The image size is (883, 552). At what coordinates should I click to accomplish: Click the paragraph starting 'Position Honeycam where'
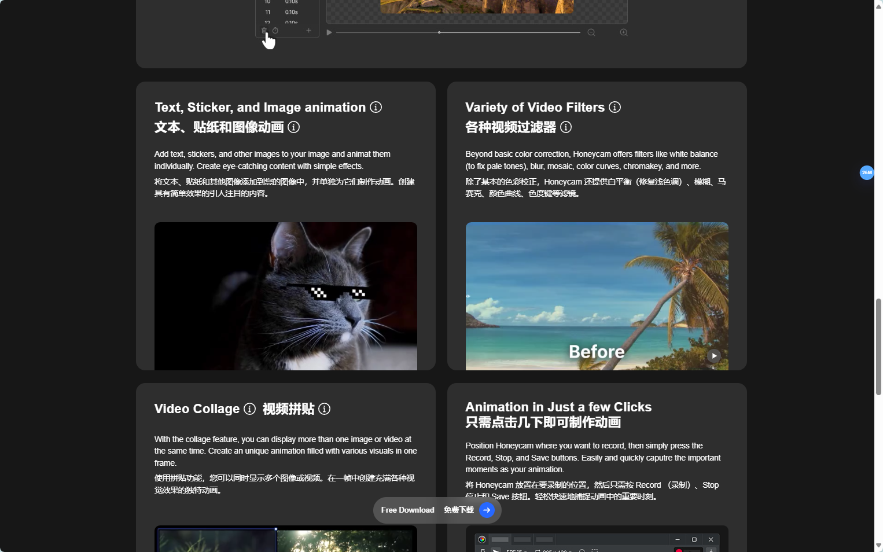pyautogui.click(x=593, y=458)
